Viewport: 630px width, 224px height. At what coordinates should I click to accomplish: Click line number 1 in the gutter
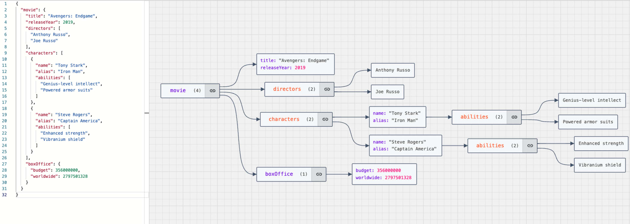[5, 4]
